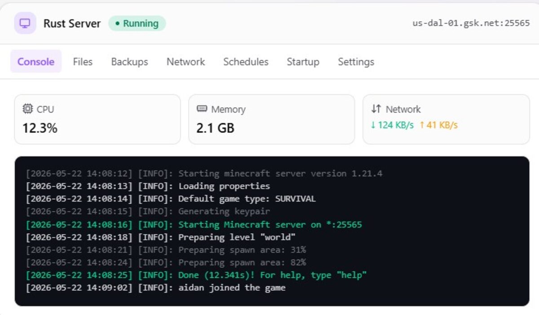
Task: Click the Network up-down arrows icon
Action: [x=376, y=109]
